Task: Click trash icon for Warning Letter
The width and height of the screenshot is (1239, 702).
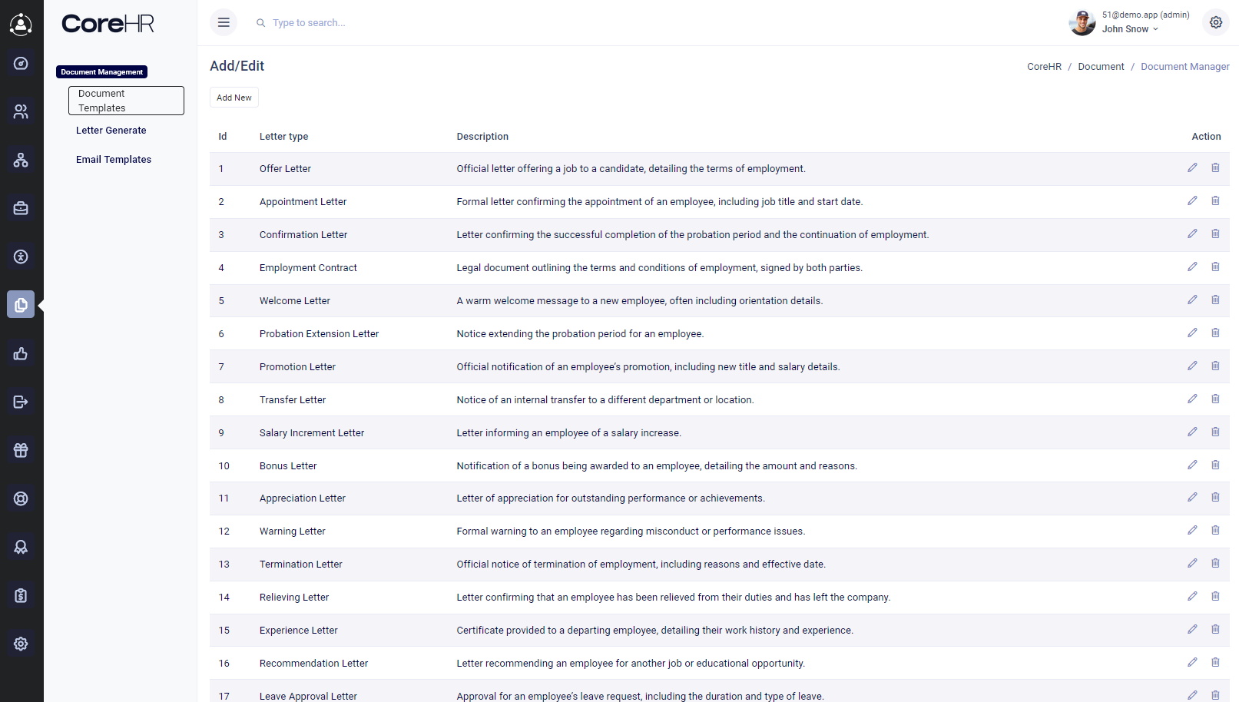Action: 1215,530
